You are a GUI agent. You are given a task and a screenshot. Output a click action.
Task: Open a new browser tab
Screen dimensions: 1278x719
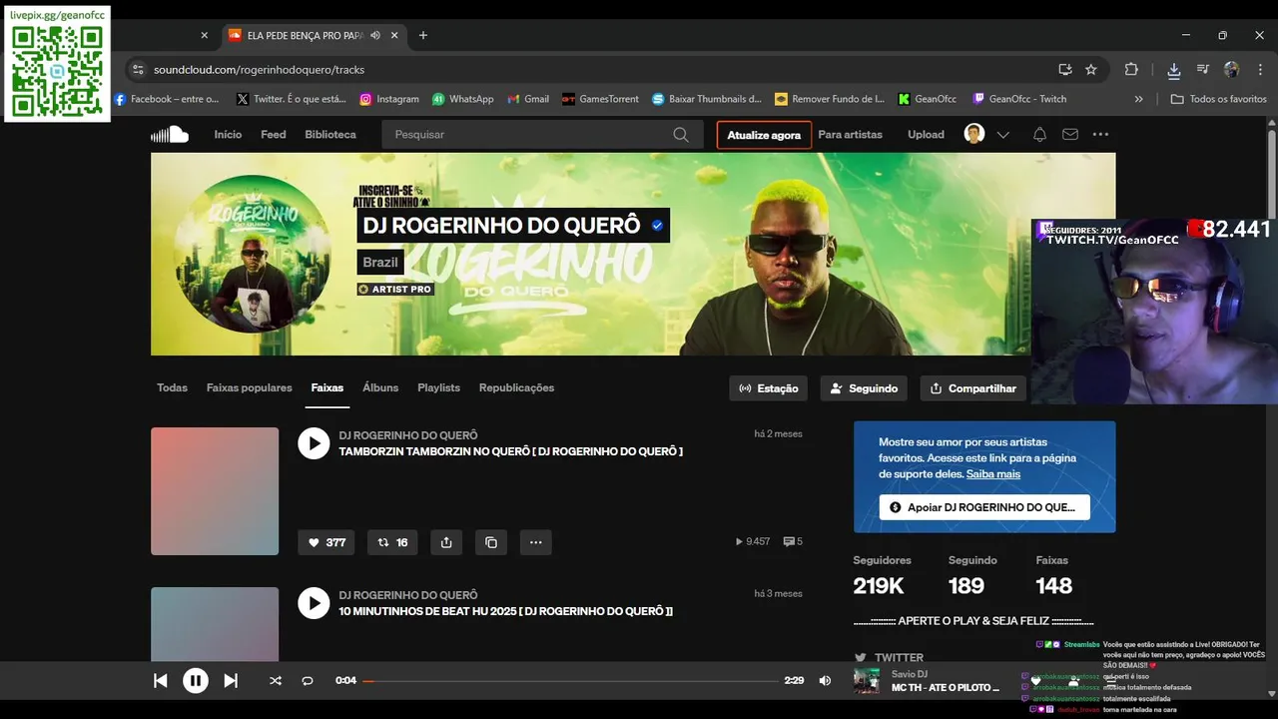423,35
